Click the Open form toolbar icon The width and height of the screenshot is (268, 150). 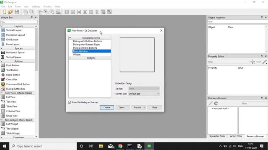10,12
